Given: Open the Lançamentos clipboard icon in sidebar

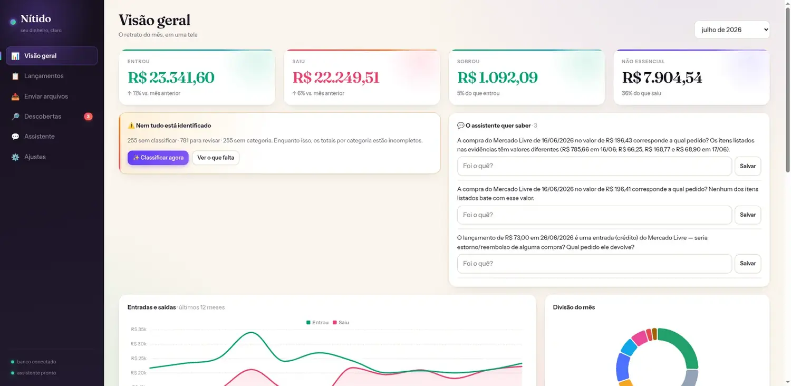Looking at the screenshot, I should pos(15,76).
